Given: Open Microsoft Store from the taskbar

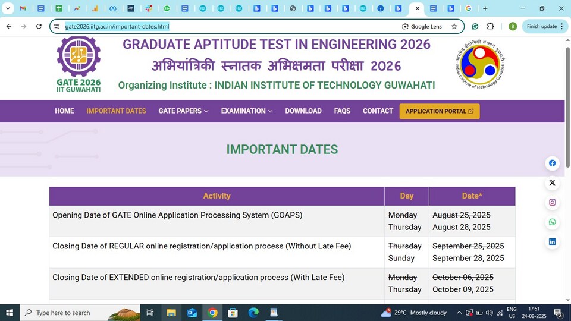Looking at the screenshot, I should 233,313.
